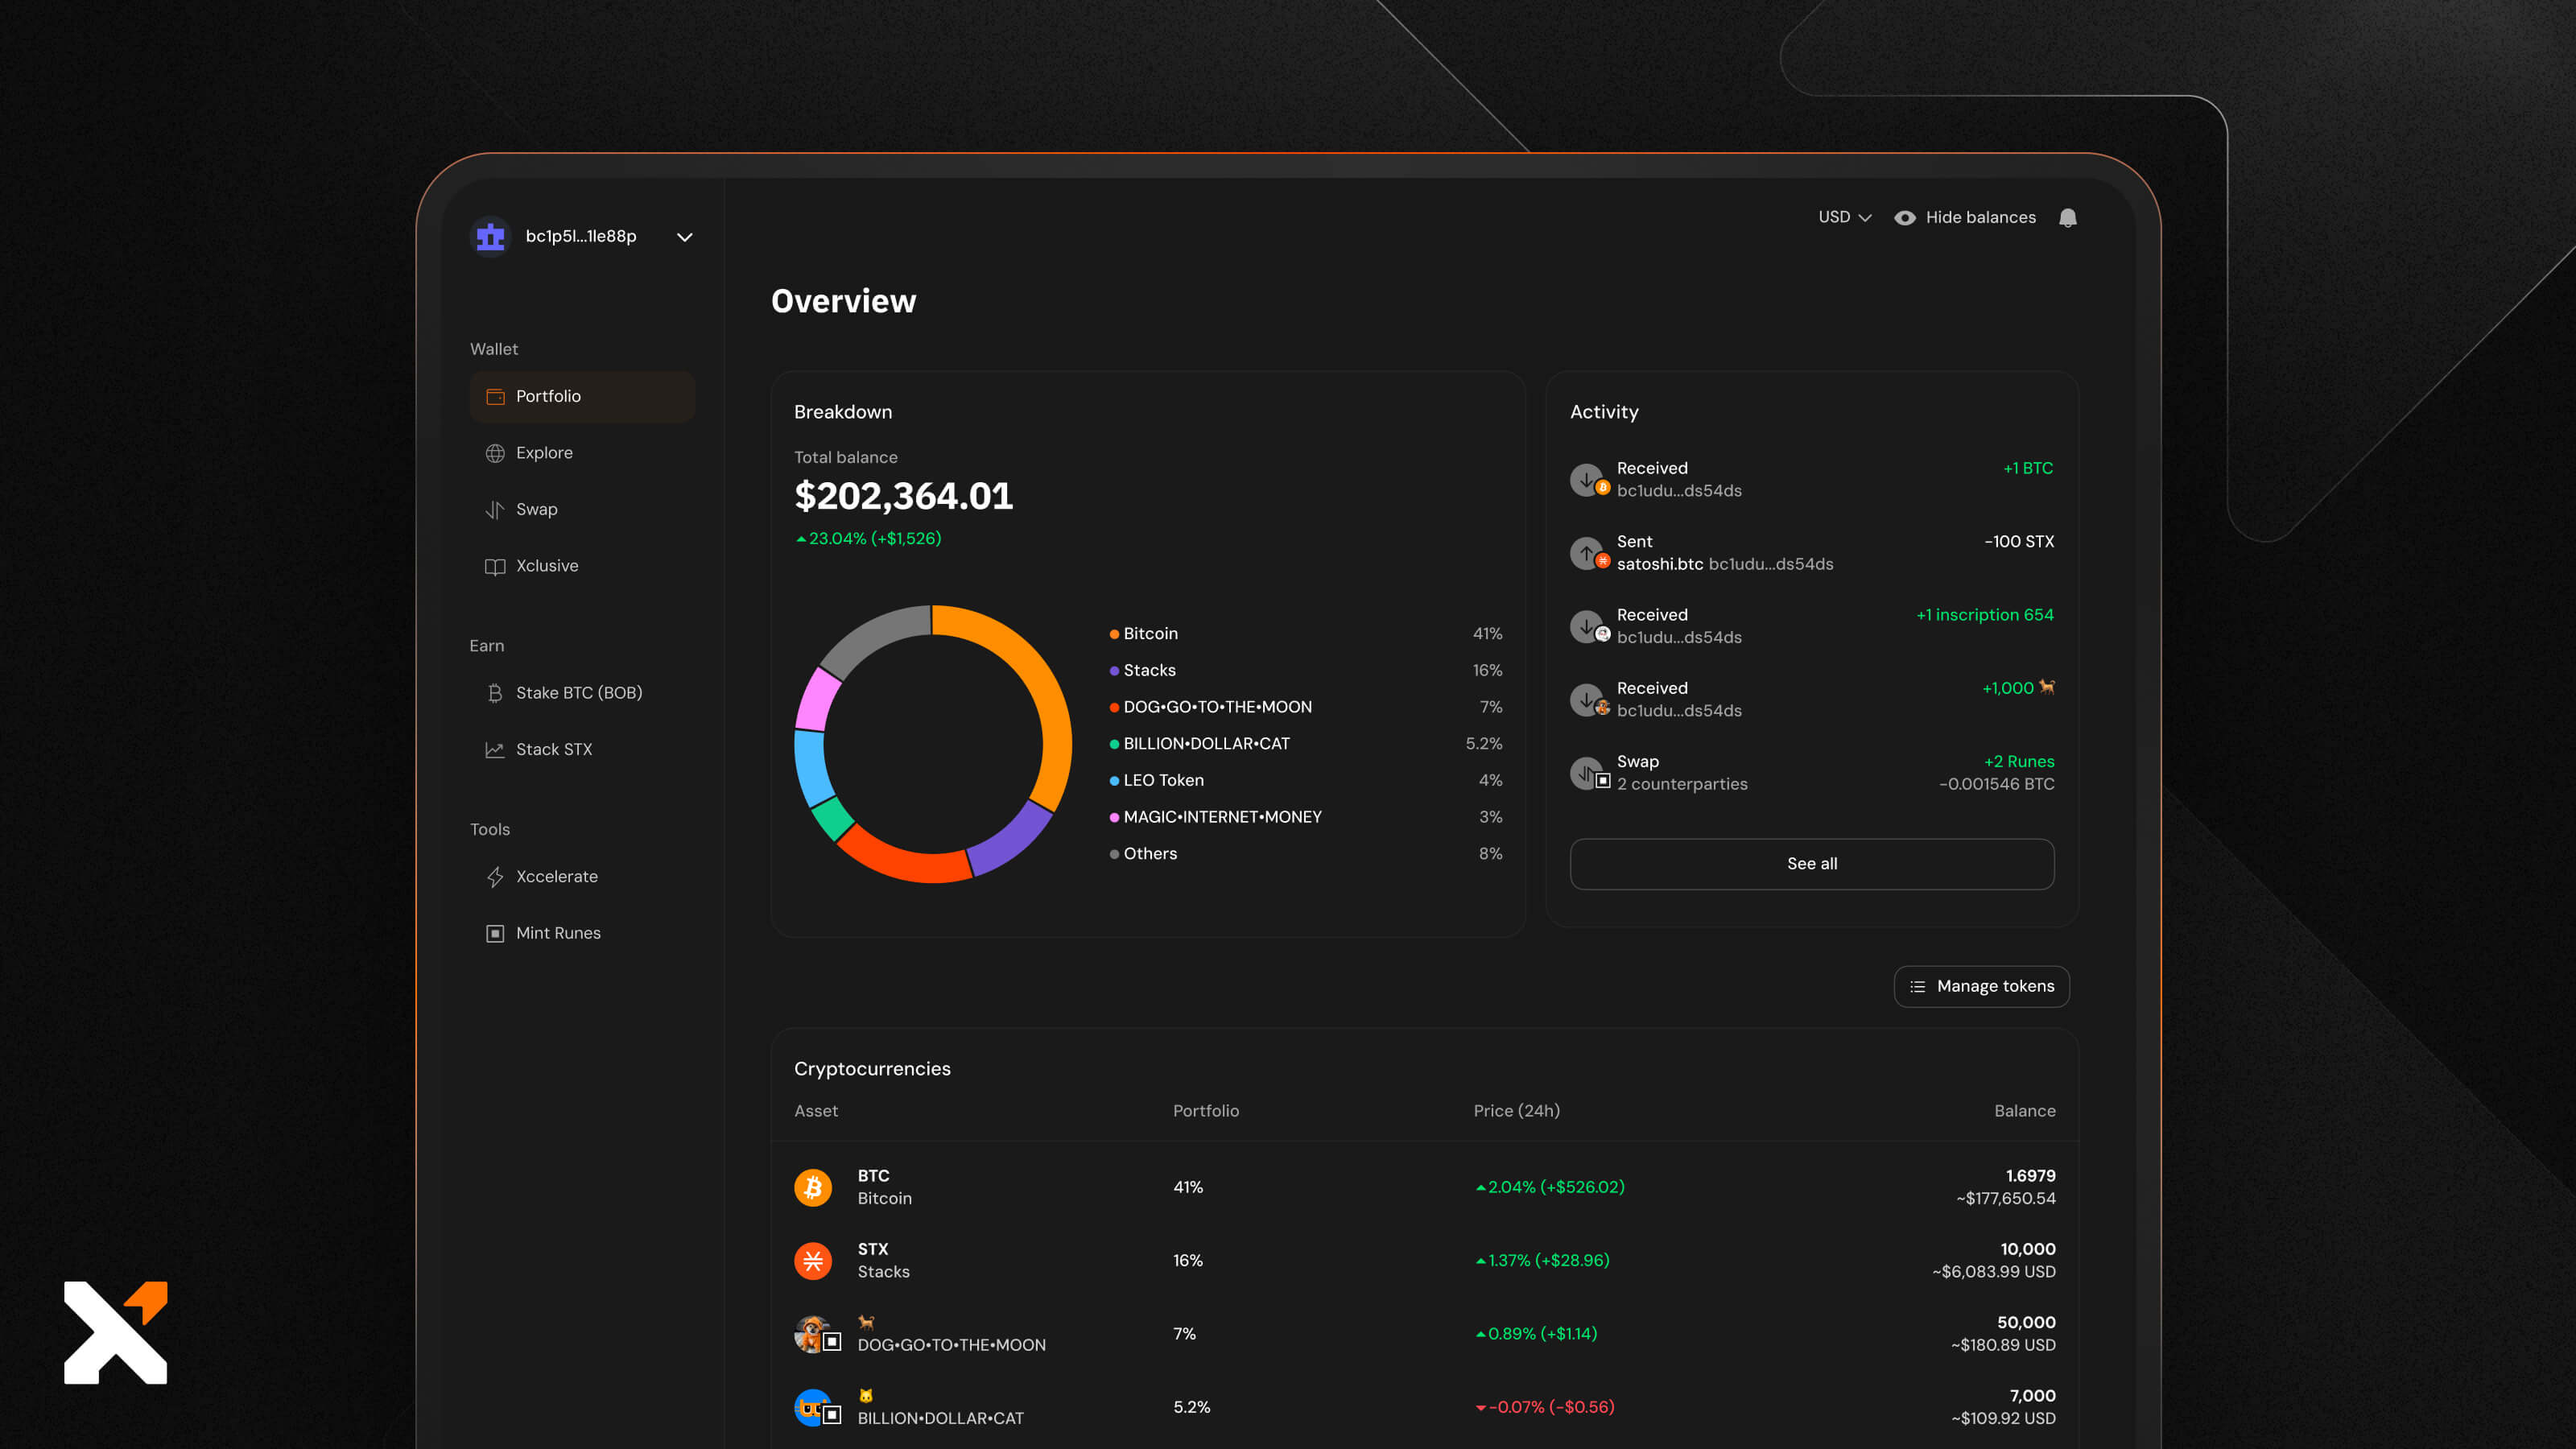Click the Xccelerate lightning bolt icon

click(495, 877)
